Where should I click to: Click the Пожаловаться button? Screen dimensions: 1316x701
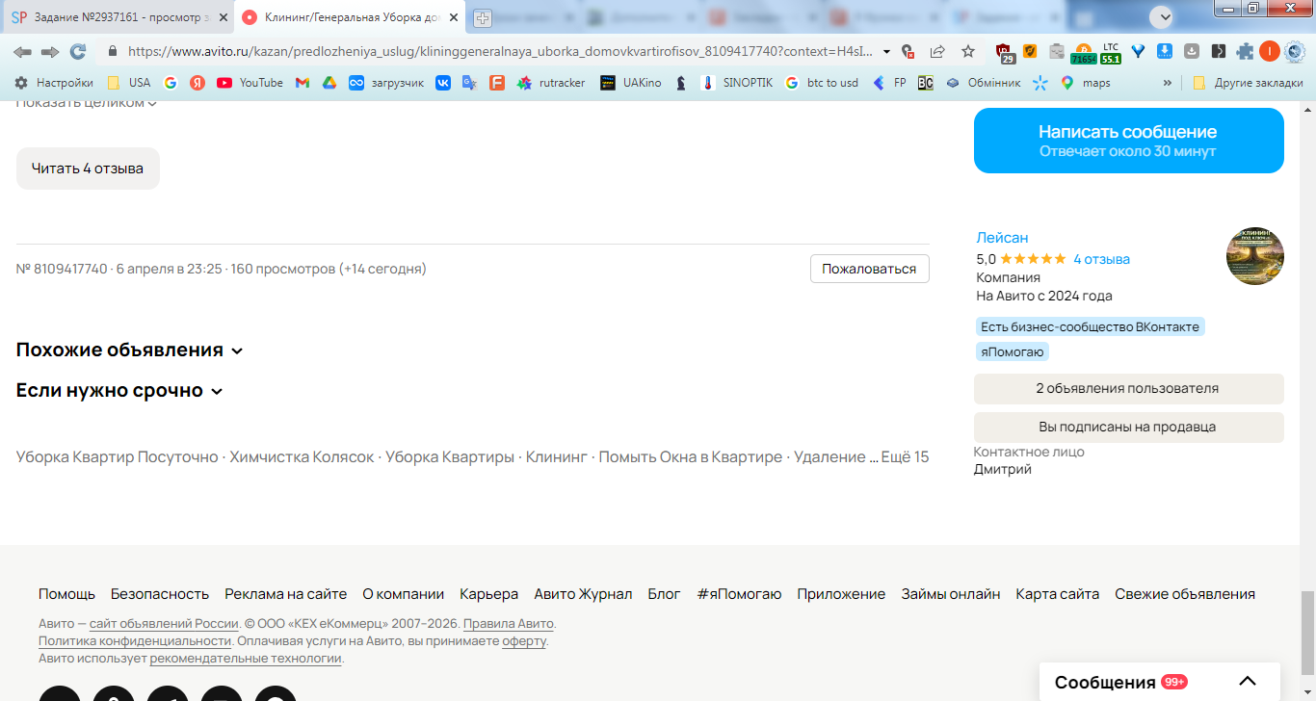coord(869,269)
